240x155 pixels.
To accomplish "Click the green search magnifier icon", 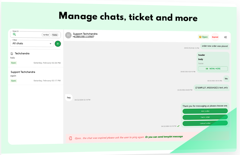I will pos(14,34).
